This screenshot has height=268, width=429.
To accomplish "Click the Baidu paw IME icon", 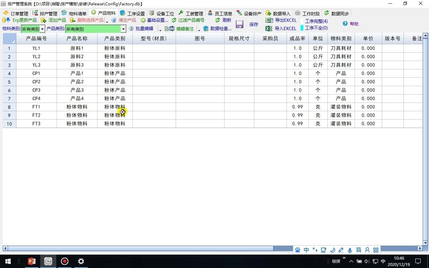I will coord(298,250).
